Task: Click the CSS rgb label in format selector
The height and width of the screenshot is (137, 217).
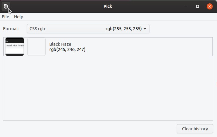Action: pos(37,29)
